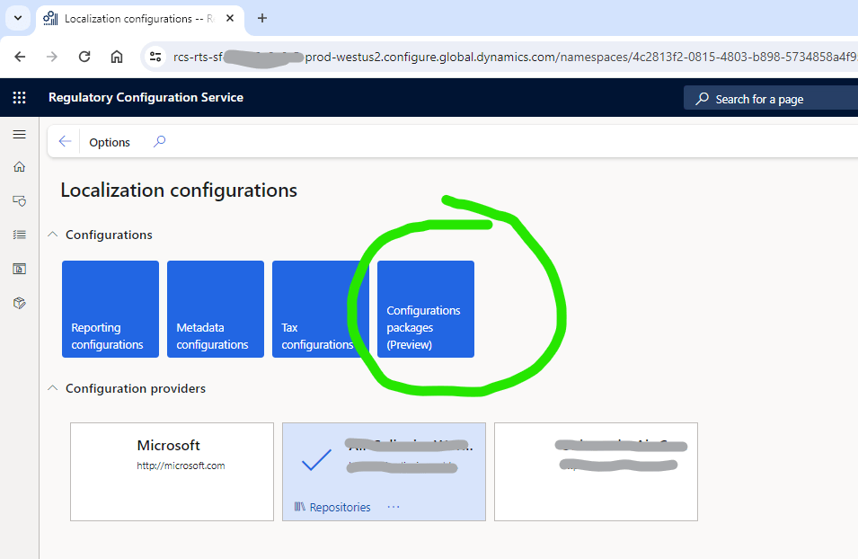Collapse the Configurations section
858x559 pixels.
click(53, 235)
